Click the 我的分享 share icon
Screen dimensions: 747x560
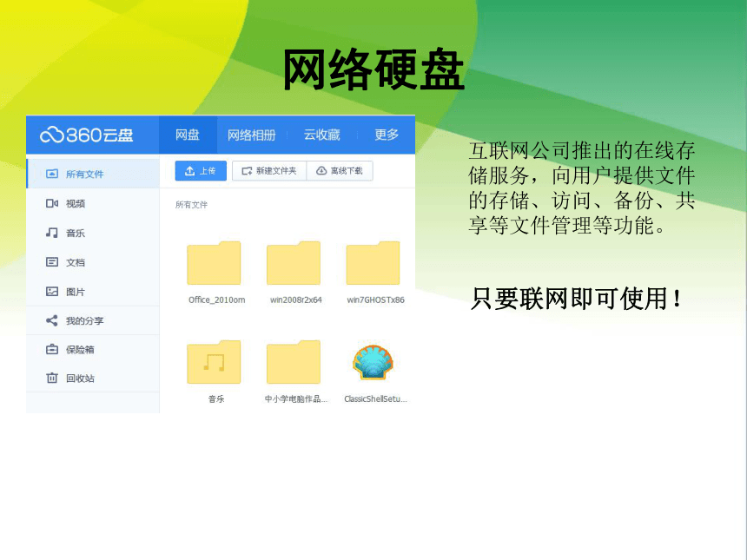tap(52, 320)
